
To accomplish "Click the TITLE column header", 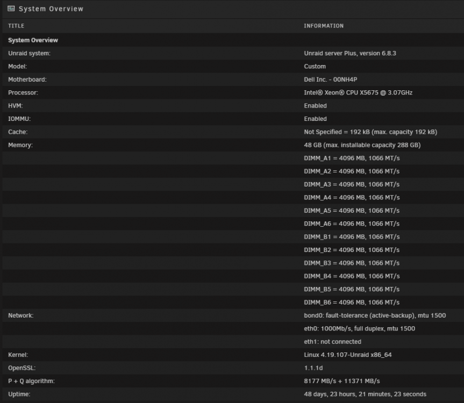I will point(16,26).
